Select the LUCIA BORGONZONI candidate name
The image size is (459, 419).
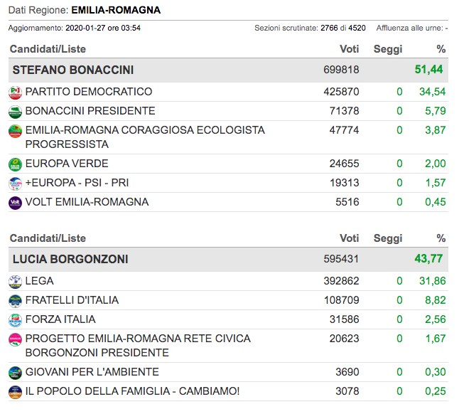point(70,260)
